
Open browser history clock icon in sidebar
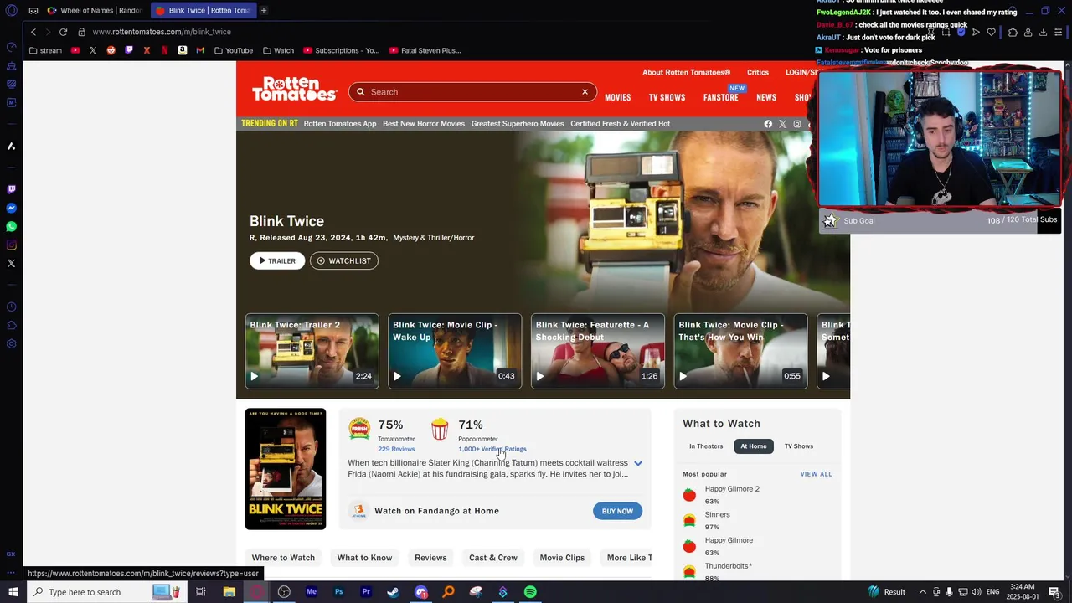(11, 307)
